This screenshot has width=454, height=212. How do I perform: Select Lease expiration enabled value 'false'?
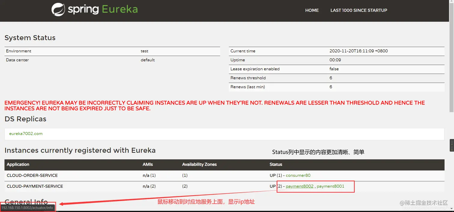pyautogui.click(x=334, y=69)
